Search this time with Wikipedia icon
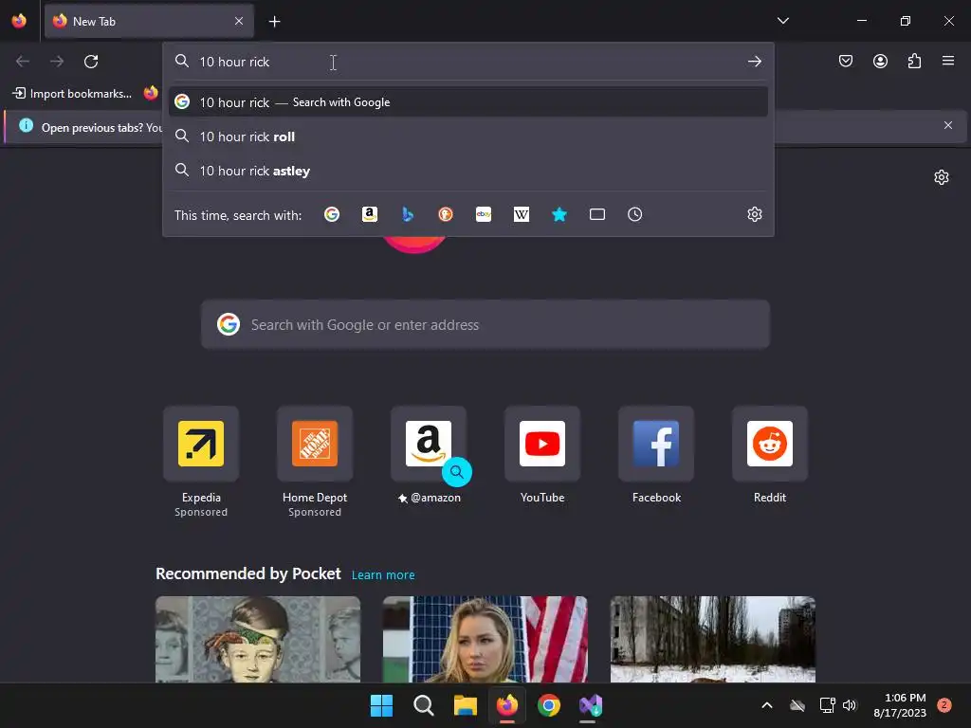 (x=522, y=214)
